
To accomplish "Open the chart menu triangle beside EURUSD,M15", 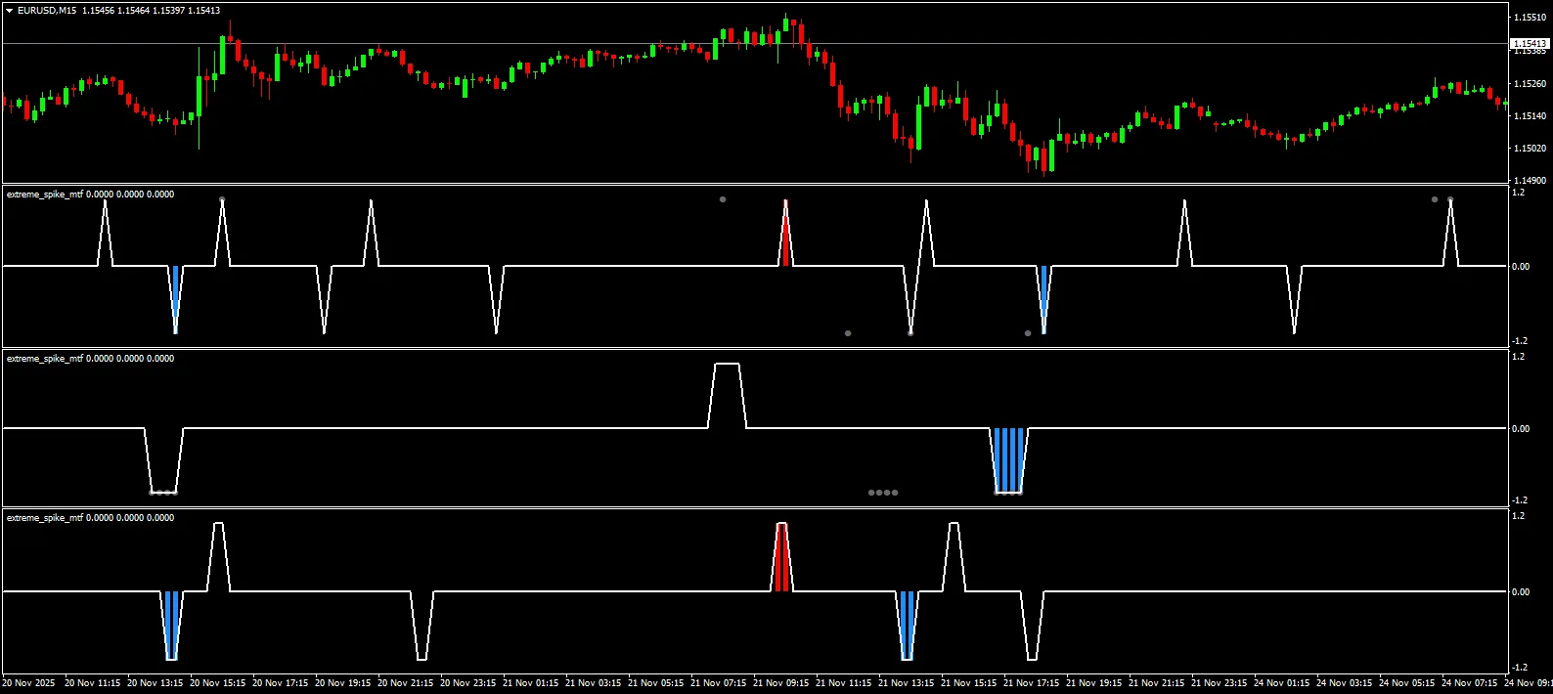I will point(10,11).
